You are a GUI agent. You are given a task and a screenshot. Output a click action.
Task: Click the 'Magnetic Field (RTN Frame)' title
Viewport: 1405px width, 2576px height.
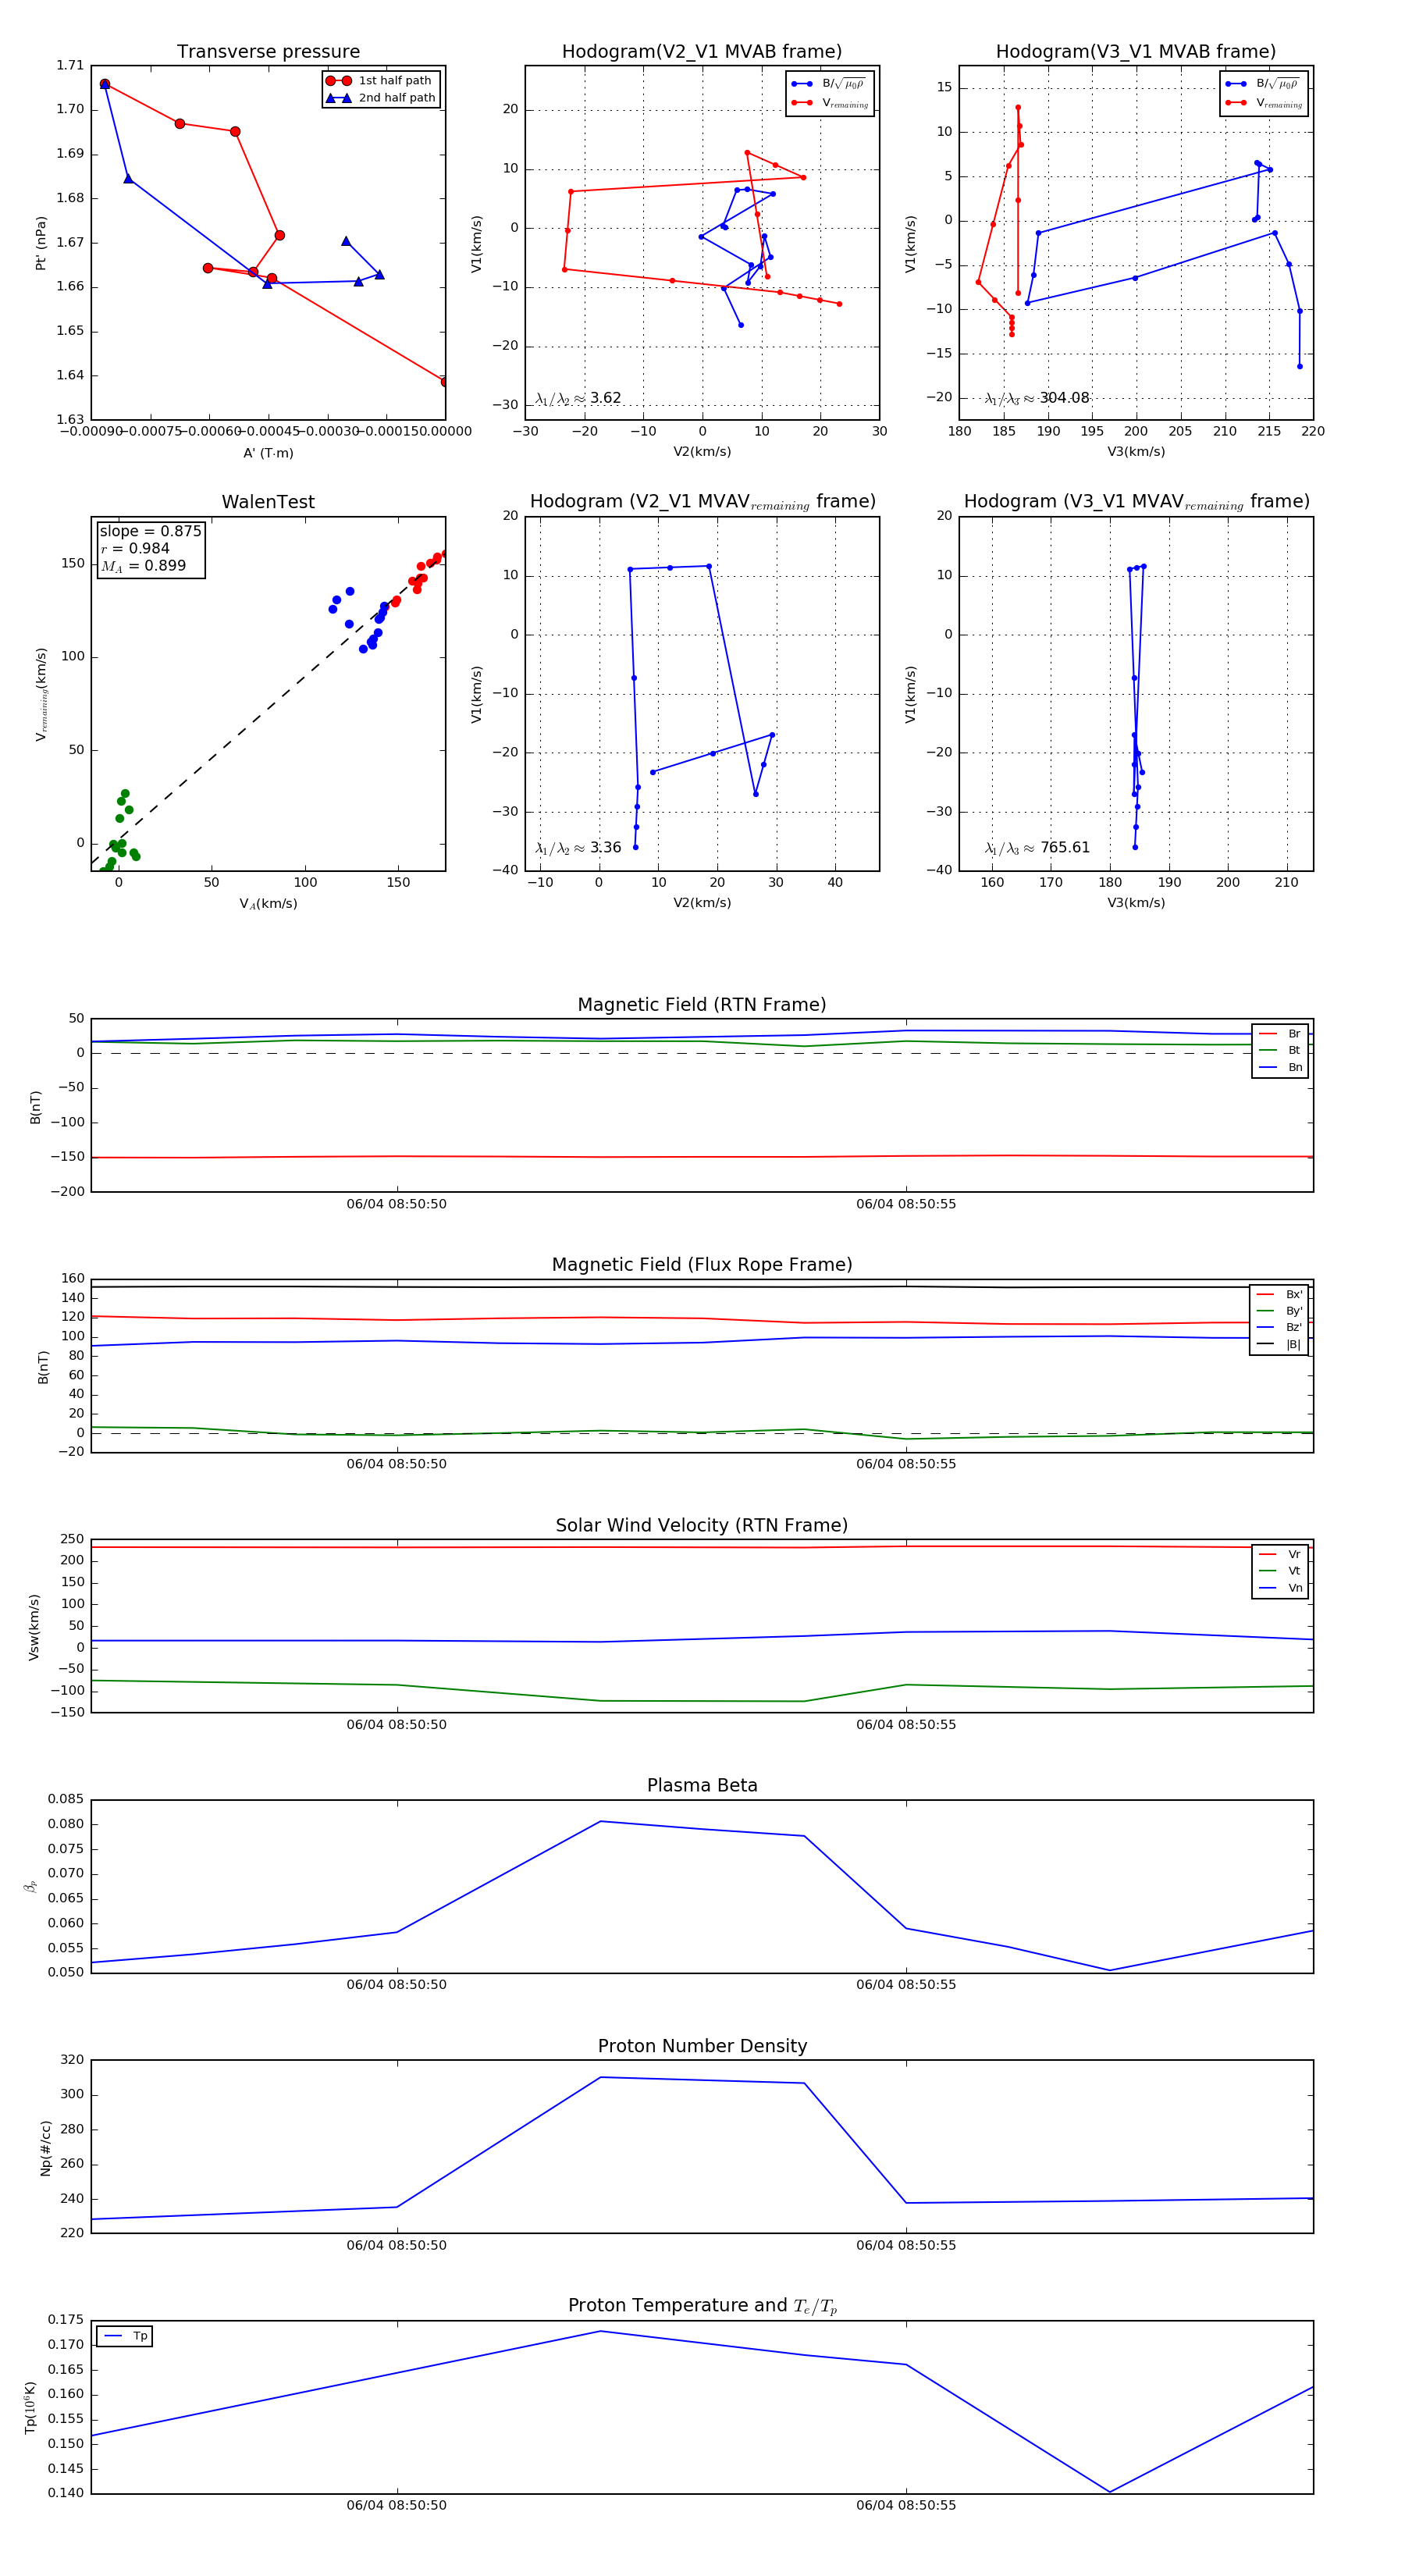tap(702, 1005)
